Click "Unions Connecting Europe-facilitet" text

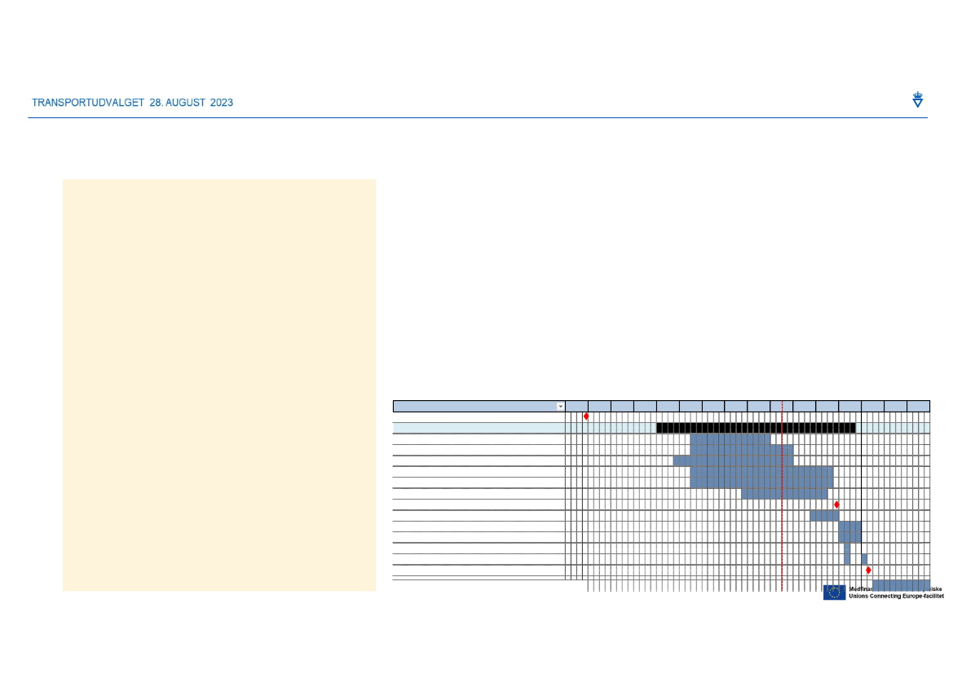tap(897, 597)
